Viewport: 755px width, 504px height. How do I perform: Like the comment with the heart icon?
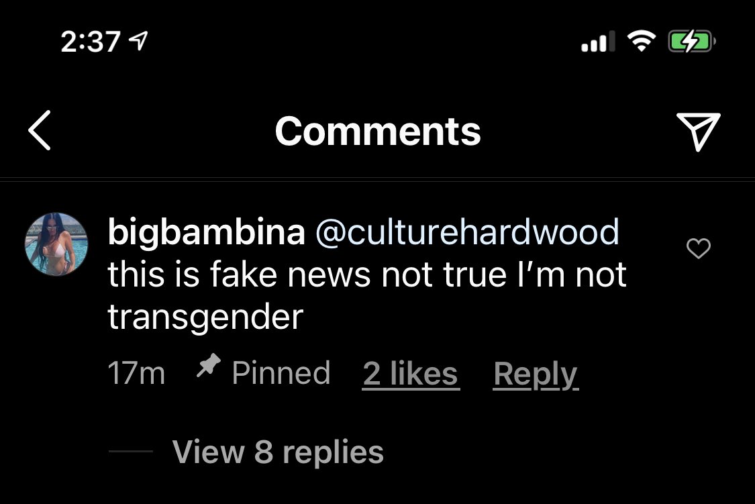pos(698,248)
